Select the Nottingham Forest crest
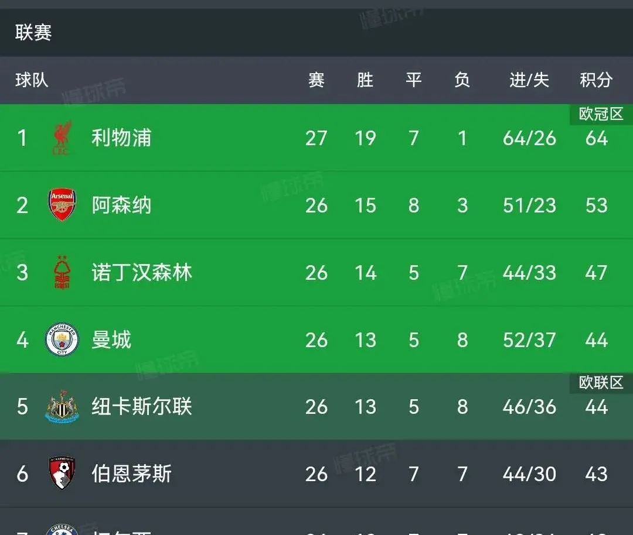This screenshot has width=633, height=535. click(x=62, y=272)
